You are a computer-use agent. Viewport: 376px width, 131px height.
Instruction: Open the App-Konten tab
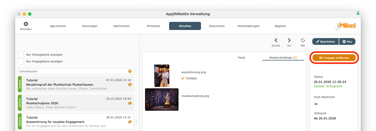point(58,26)
